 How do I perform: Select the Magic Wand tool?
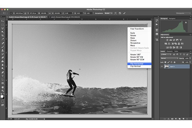[x=2, y=32]
